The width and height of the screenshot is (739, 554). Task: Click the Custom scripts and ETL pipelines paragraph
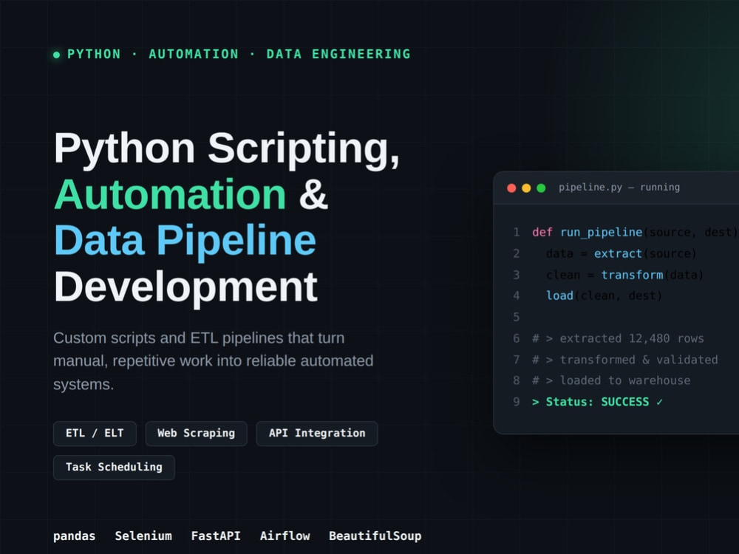click(x=213, y=361)
